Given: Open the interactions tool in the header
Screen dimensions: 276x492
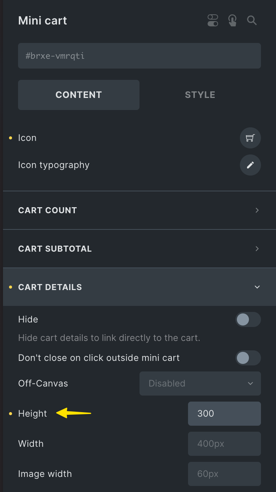Looking at the screenshot, I should coord(232,21).
